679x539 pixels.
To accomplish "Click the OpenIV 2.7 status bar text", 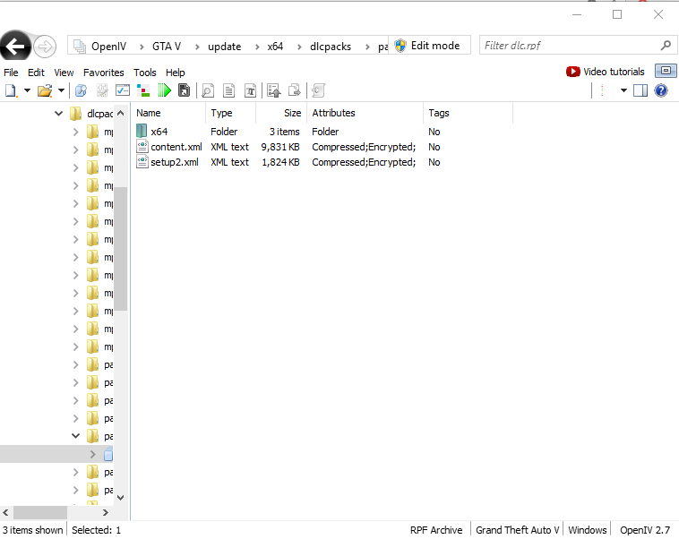I will point(645,530).
